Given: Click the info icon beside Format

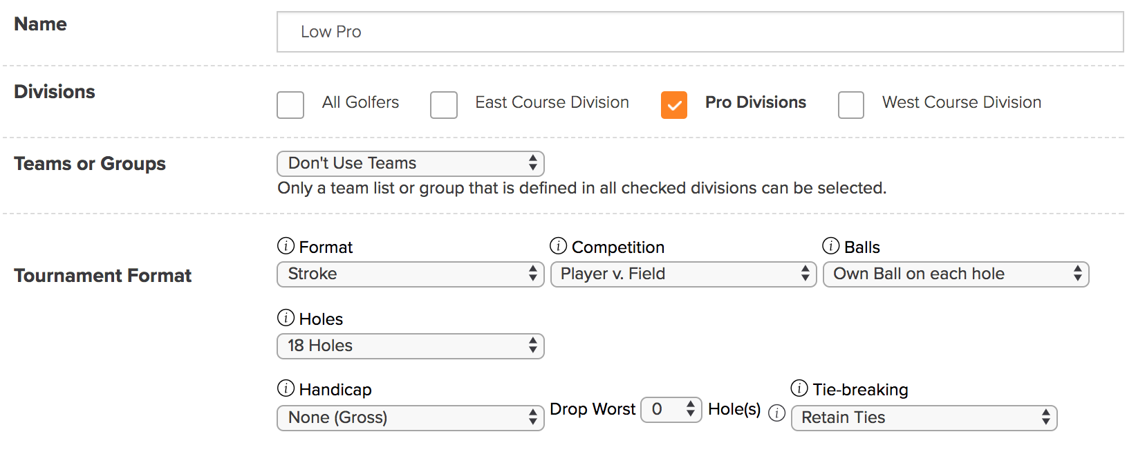Looking at the screenshot, I should (286, 246).
